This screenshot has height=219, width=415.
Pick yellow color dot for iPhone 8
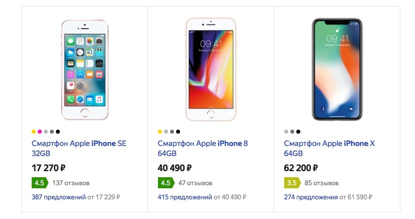(160, 132)
